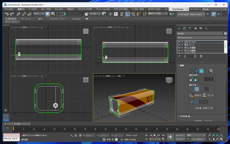The width and height of the screenshot is (230, 144).
Task: Open the Create tab in command panel
Action: click(x=179, y=28)
